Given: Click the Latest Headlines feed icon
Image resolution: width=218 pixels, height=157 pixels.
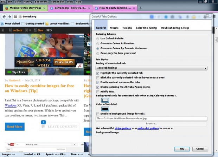Looking at the screenshot, I should pyautogui.click(x=47, y=24).
